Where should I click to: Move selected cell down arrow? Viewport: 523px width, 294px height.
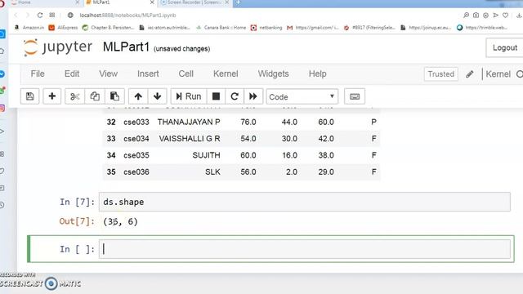157,96
